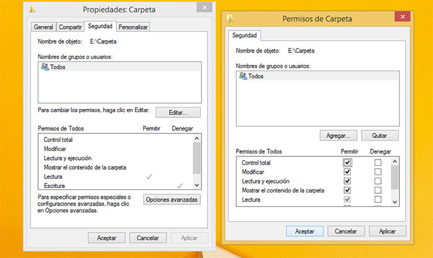This screenshot has height=258, width=433.
Task: Check Denegar for Mostrar el contenido de la carpeta
Action: coord(378,190)
